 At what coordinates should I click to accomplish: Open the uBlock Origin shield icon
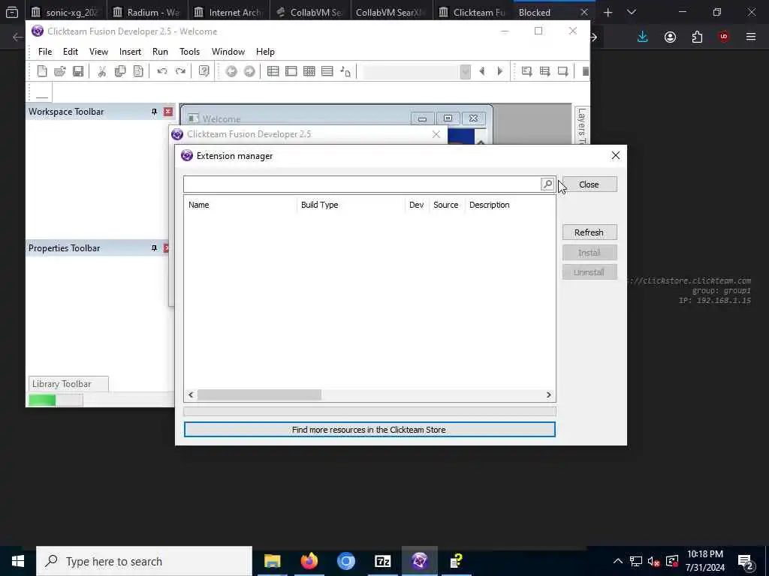(x=724, y=37)
